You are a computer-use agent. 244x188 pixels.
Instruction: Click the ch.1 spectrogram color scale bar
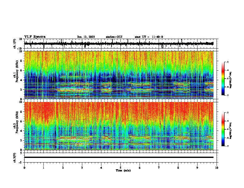(223, 79)
